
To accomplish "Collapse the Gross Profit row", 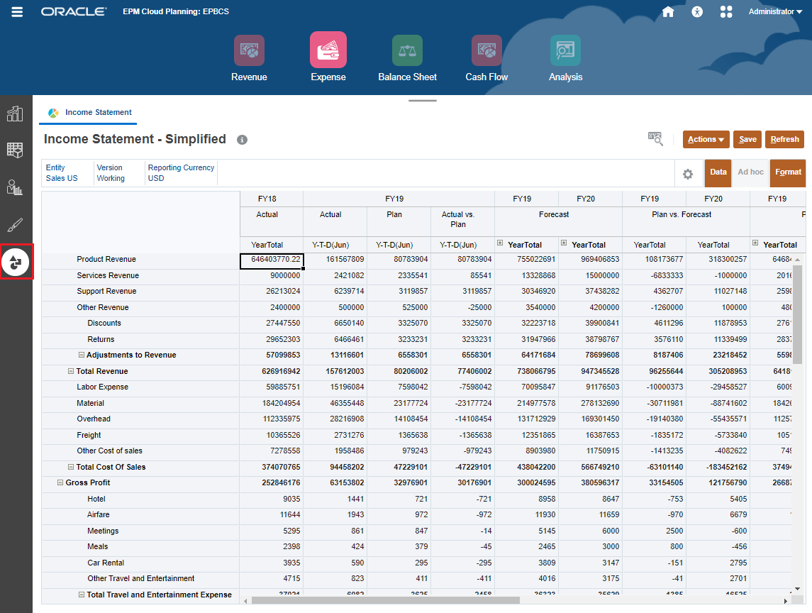I will pos(60,482).
